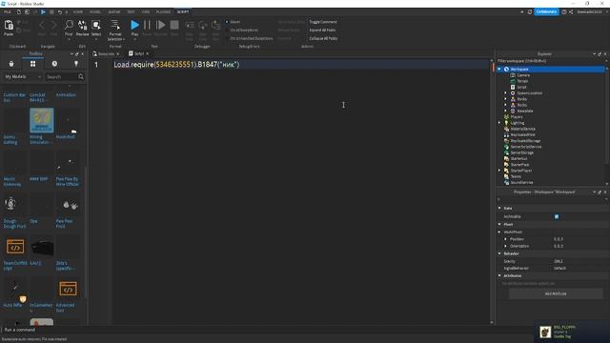Click the Run a command bar
This screenshot has width=610, height=343.
click(x=267, y=330)
